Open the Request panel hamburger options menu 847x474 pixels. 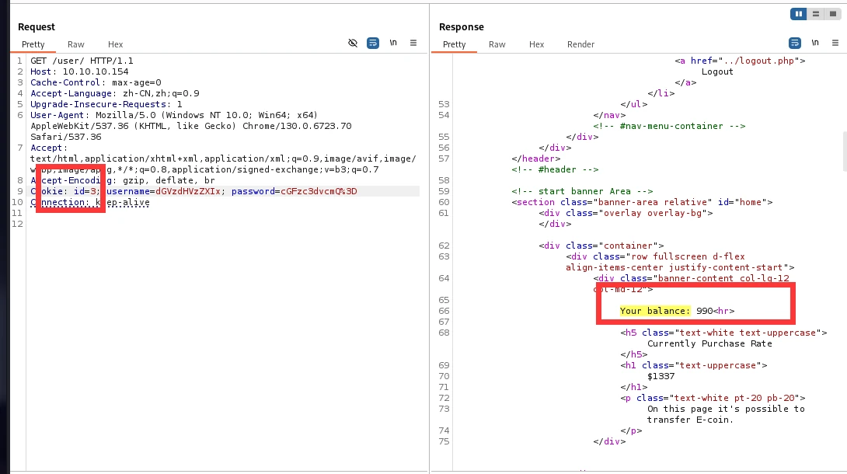pos(413,44)
